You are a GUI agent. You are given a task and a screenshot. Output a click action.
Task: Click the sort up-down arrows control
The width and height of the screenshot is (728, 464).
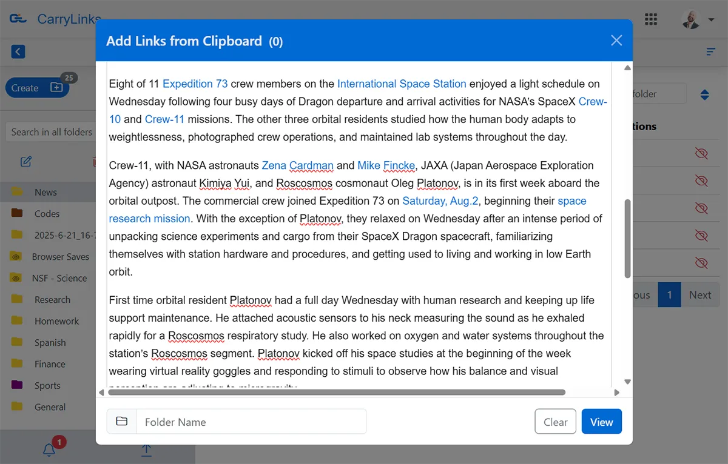pyautogui.click(x=704, y=94)
